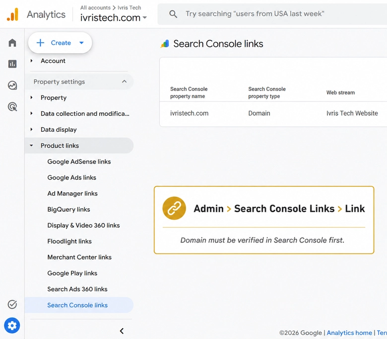Click the Create label
This screenshot has width=387, height=339.
click(61, 43)
